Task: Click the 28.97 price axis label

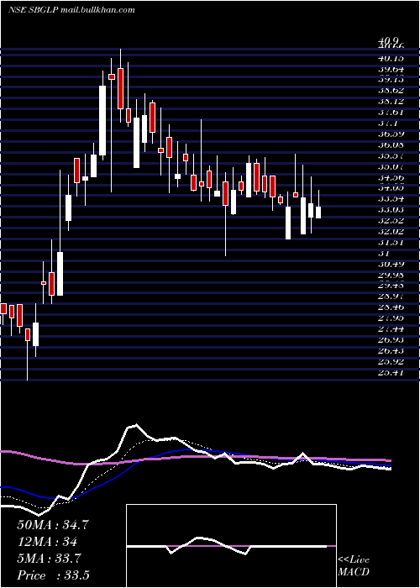Action: (x=391, y=297)
